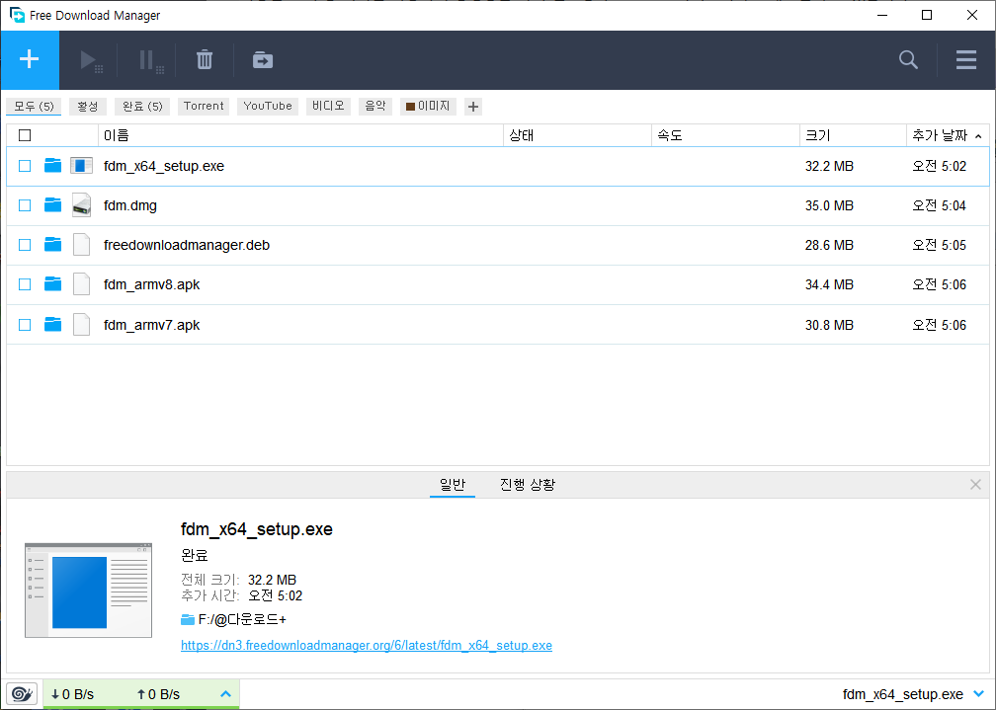Click the download speed 0 B/s indicator
Screen dimensions: 996x710
[x=72, y=694]
